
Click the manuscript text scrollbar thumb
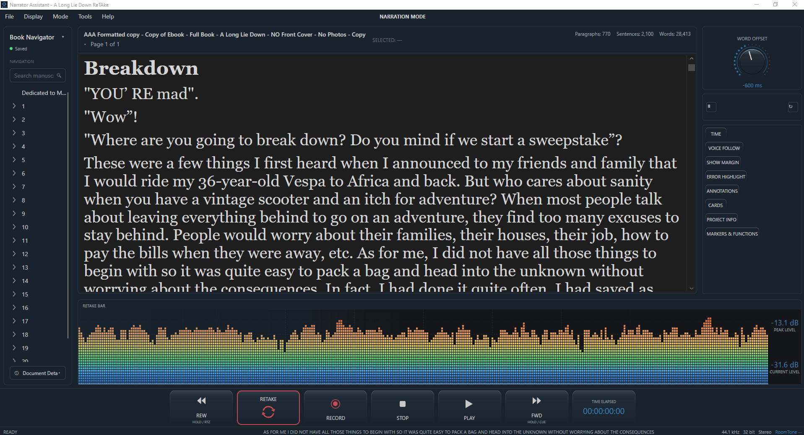point(692,68)
